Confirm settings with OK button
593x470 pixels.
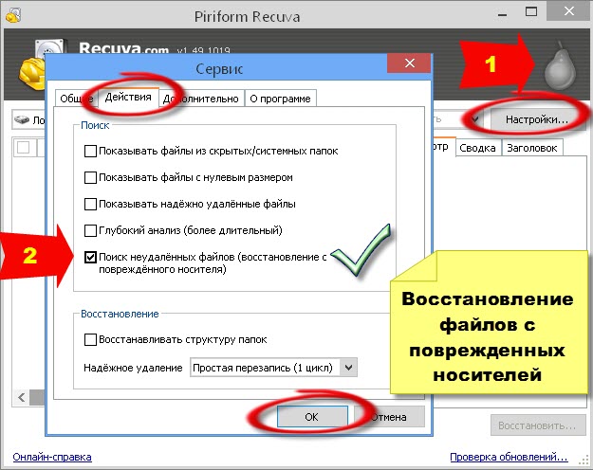tap(312, 417)
